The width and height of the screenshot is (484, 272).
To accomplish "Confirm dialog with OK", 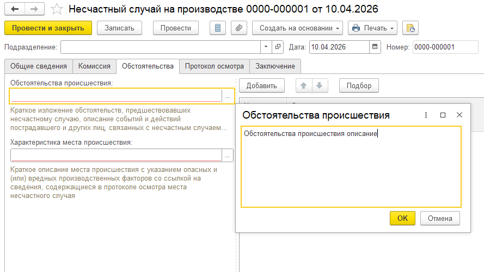I will 402,218.
